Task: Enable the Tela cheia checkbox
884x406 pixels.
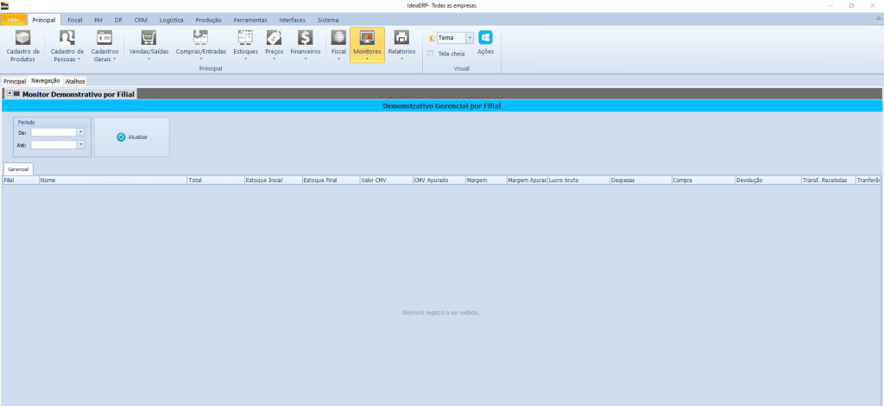Action: click(432, 54)
